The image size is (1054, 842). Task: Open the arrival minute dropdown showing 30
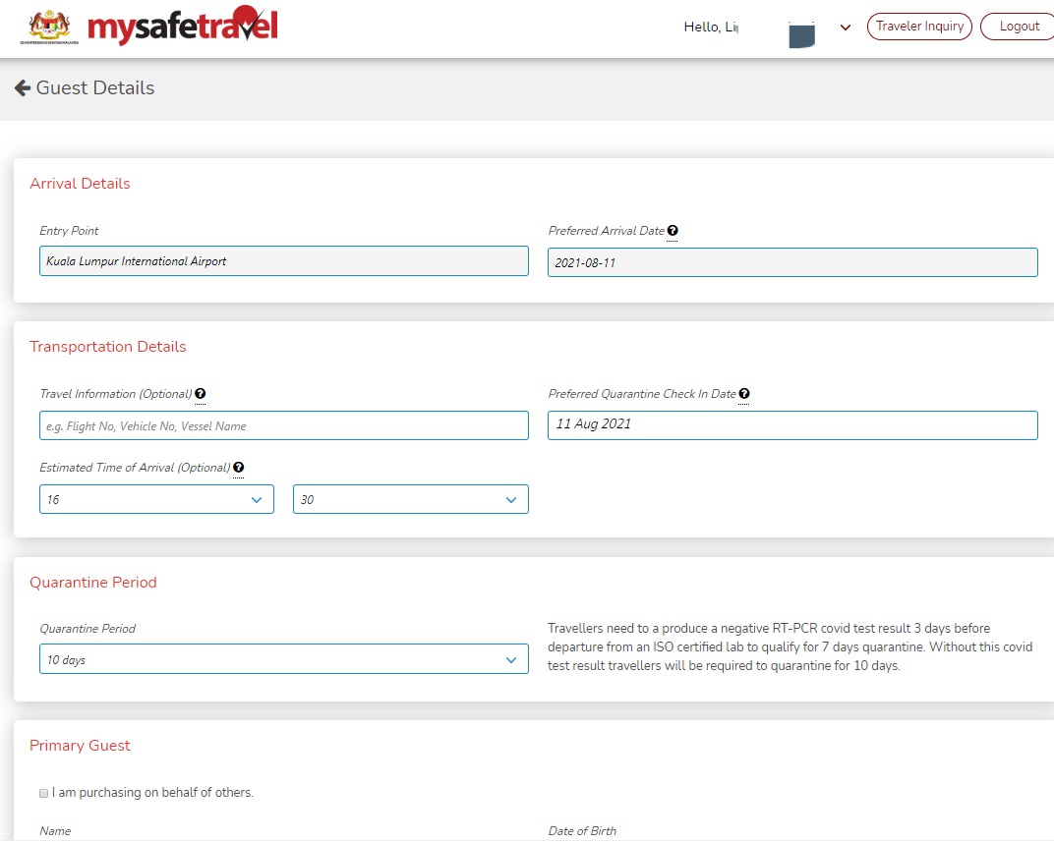click(410, 499)
